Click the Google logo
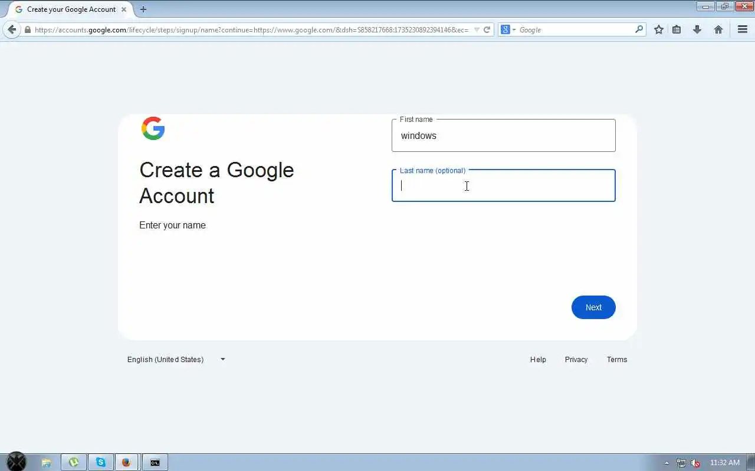The height and width of the screenshot is (471, 755). coord(153,128)
